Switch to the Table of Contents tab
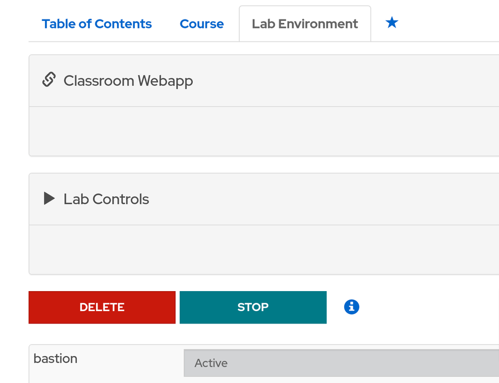 point(97,24)
